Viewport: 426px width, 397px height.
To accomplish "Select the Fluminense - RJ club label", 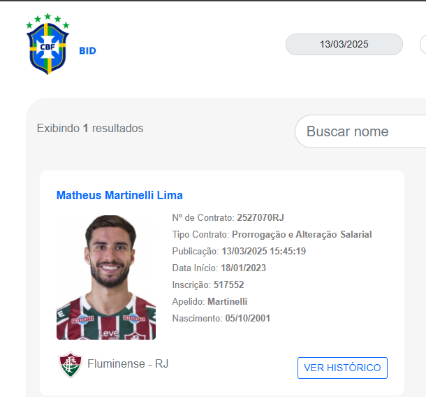I will [x=128, y=364].
